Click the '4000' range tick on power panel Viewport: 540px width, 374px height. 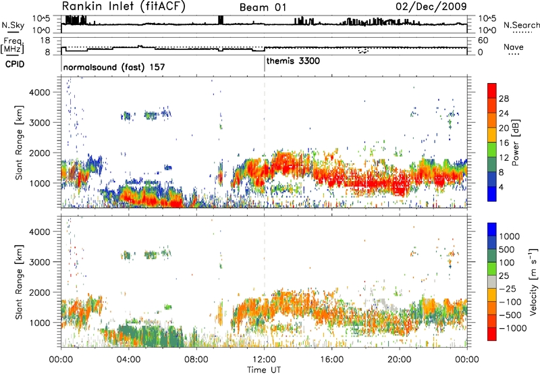(x=39, y=92)
